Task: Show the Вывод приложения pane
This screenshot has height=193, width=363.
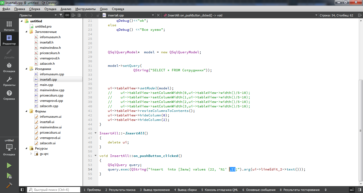Action: (155, 190)
